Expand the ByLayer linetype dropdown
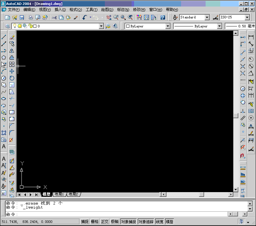The image size is (256, 226). tap(219, 26)
